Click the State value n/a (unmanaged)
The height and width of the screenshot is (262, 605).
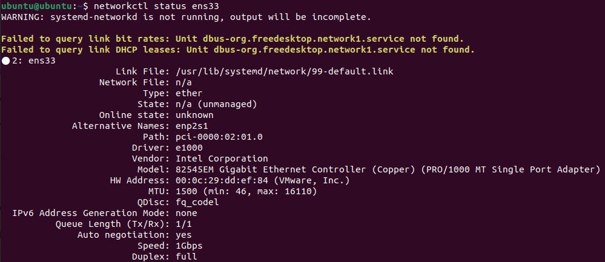[x=216, y=104]
